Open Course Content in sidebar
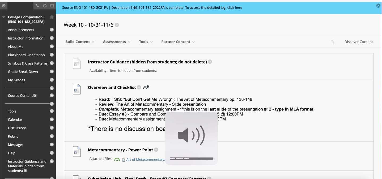This screenshot has width=382, height=179. pyautogui.click(x=20, y=96)
